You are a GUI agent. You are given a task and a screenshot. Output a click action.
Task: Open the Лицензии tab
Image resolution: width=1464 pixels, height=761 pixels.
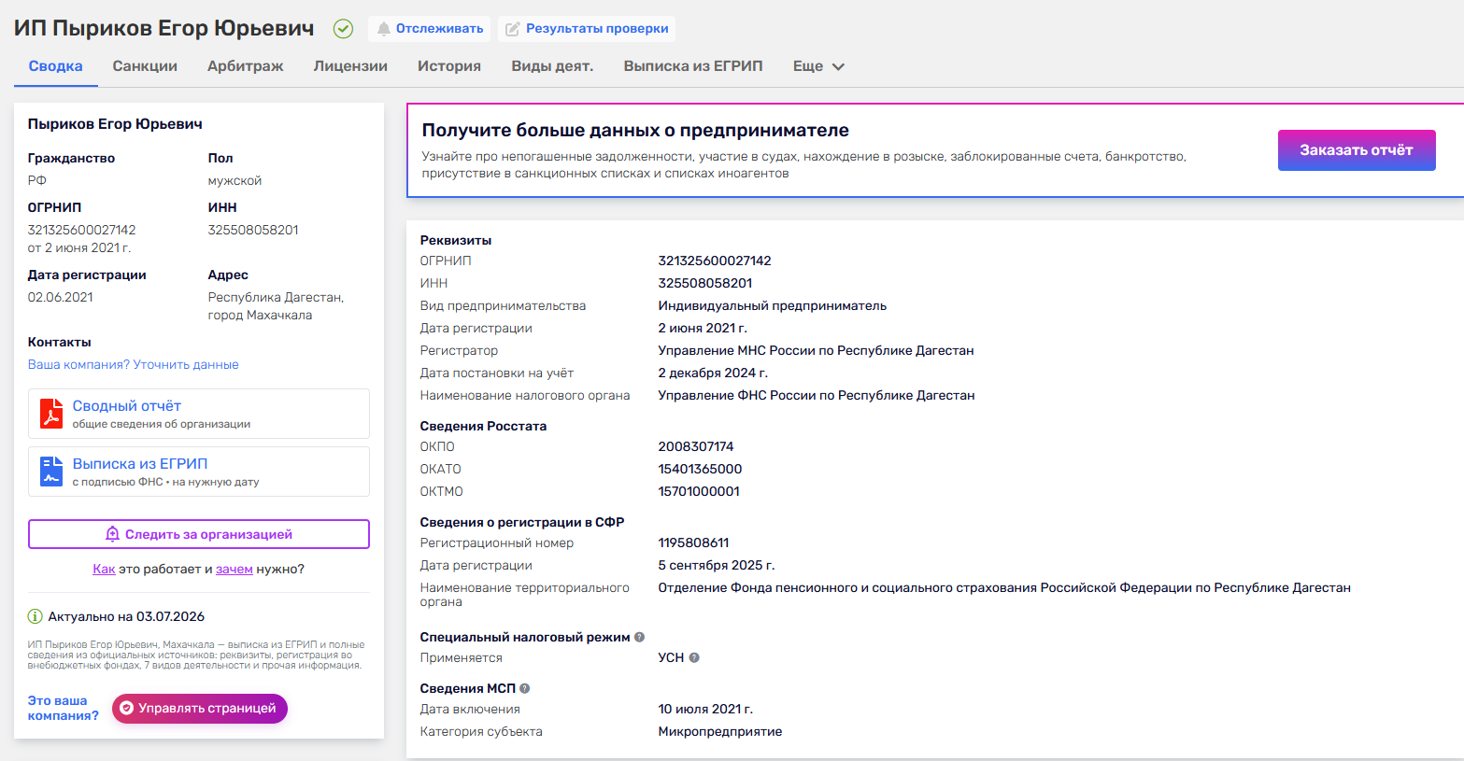350,66
